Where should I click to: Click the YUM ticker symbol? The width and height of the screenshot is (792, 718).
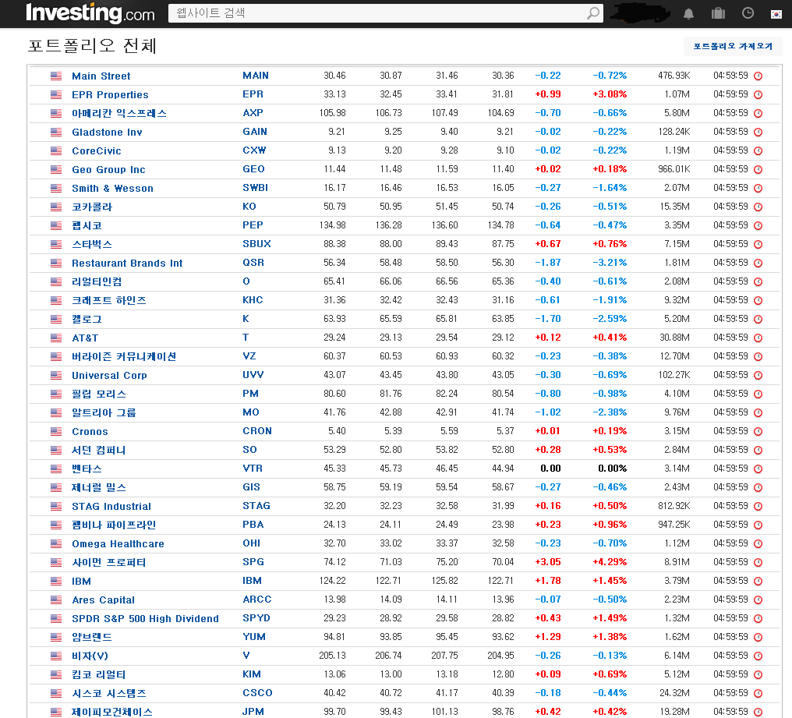point(254,636)
